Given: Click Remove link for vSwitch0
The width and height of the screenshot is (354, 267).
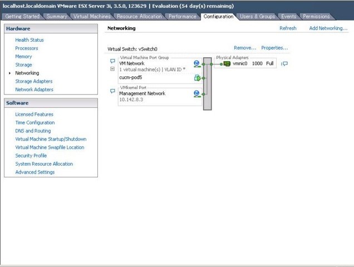Looking at the screenshot, I should [x=245, y=48].
